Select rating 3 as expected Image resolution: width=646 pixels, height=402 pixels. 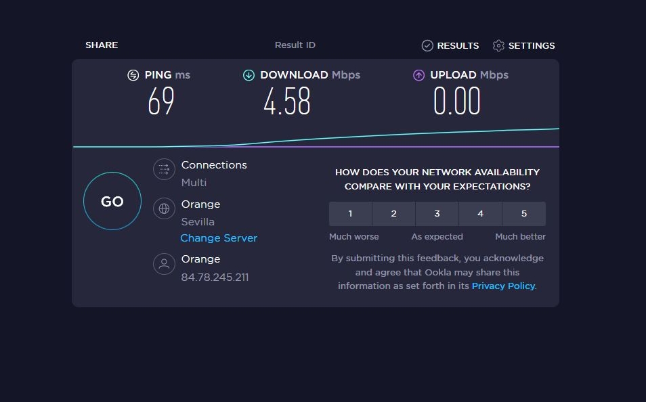[437, 214]
